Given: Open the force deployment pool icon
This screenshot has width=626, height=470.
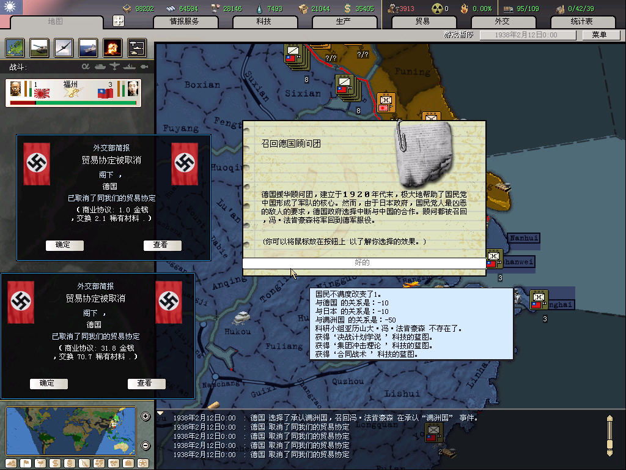Looking at the screenshot, I should click(x=137, y=48).
